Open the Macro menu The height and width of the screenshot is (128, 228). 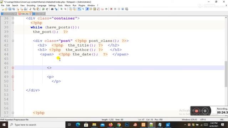68,6
